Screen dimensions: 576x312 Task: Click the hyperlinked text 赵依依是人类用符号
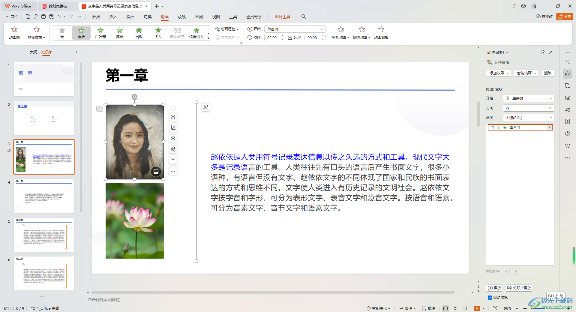244,157
